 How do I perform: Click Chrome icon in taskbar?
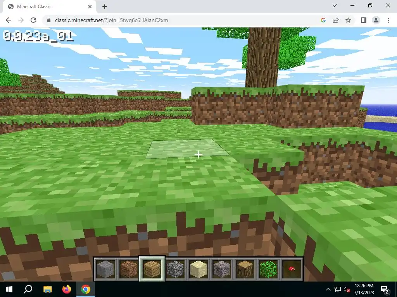pos(86,289)
